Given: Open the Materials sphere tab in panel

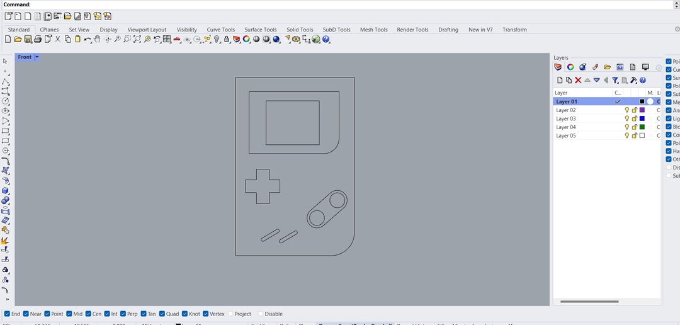Looking at the screenshot, I should tap(583, 67).
